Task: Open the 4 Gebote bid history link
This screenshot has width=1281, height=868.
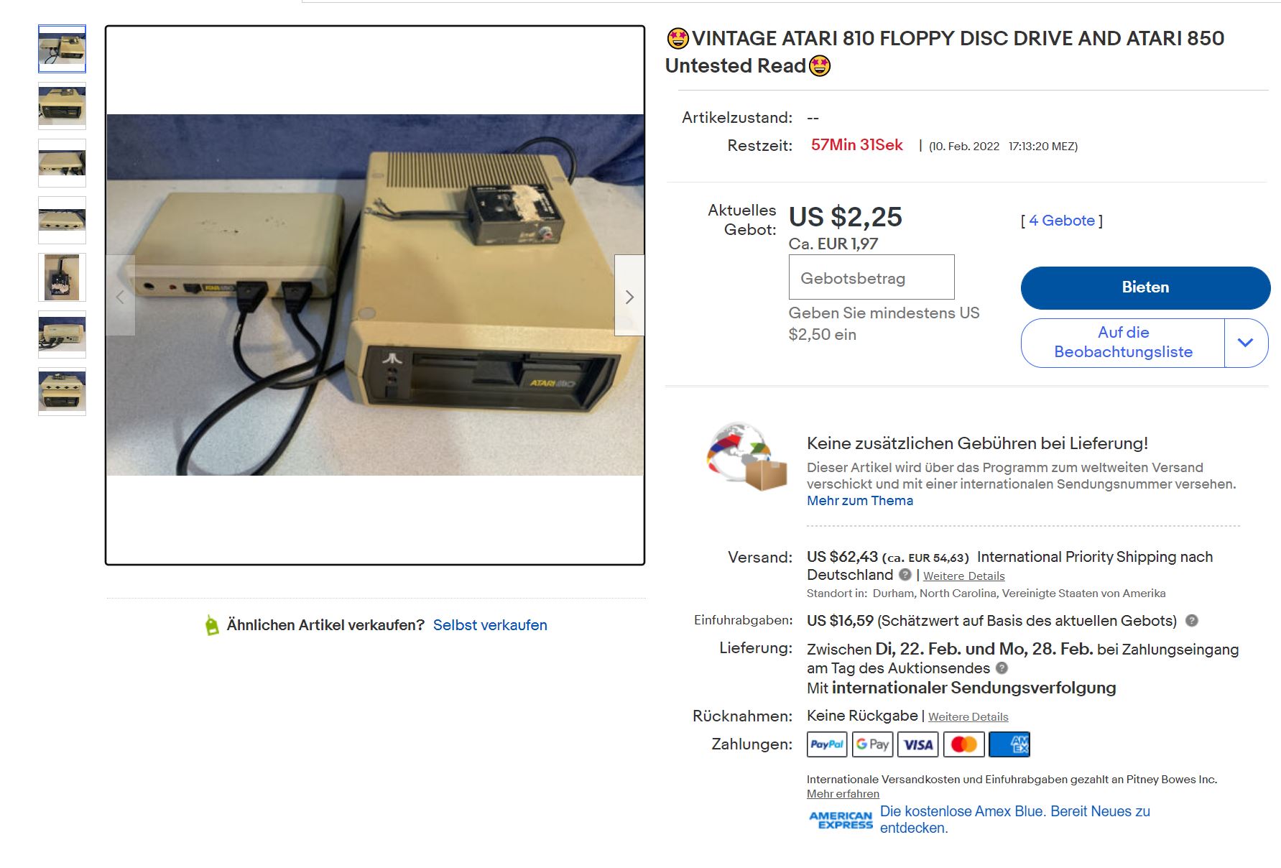Action: pyautogui.click(x=1062, y=221)
